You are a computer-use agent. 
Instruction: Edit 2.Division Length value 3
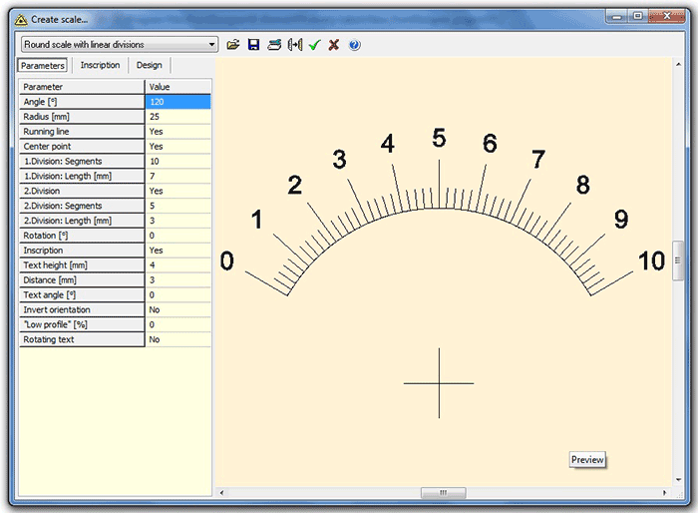coord(178,221)
